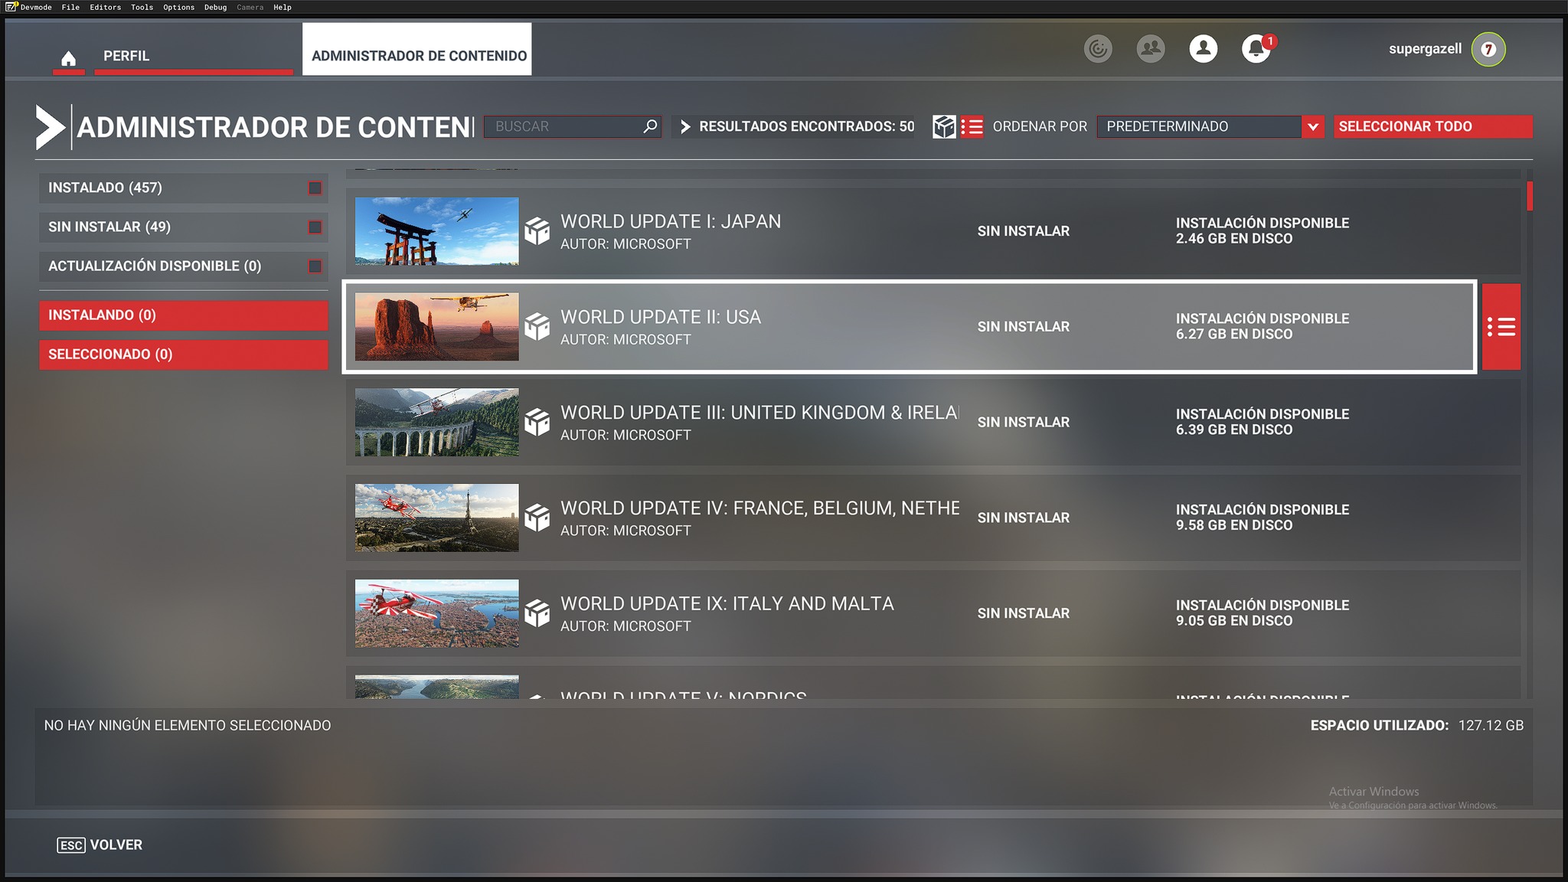Image resolution: width=1568 pixels, height=882 pixels.
Task: Open the user profile avatar icon
Action: tap(1204, 49)
